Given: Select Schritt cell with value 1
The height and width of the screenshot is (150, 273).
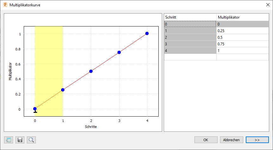Looking at the screenshot, I should pos(190,31).
